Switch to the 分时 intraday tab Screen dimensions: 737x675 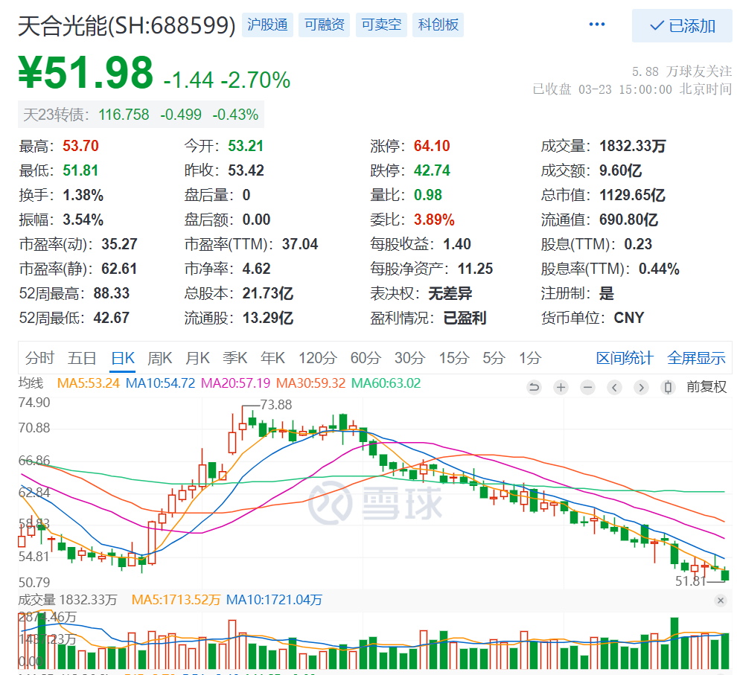39,357
